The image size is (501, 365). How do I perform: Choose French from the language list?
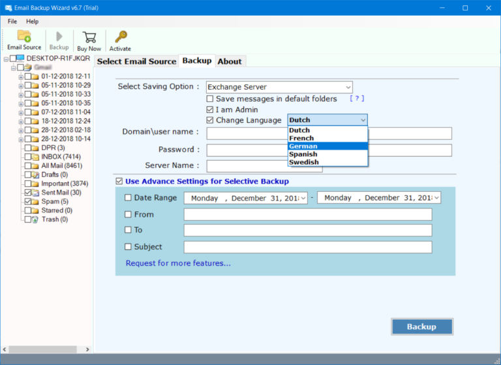pos(328,138)
